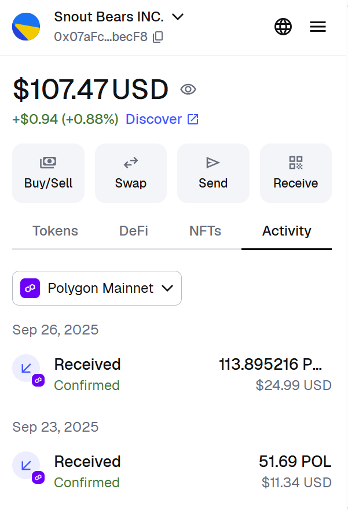Open the Discover external link
The image size is (348, 511).
pyautogui.click(x=162, y=119)
